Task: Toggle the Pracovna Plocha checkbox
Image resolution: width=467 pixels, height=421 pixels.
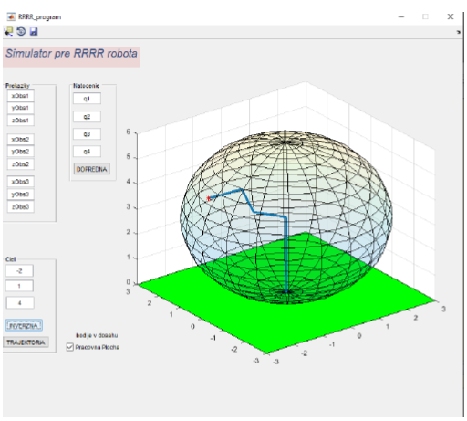Action: click(70, 347)
